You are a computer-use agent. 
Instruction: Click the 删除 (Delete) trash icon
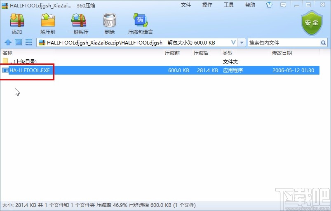(110, 21)
